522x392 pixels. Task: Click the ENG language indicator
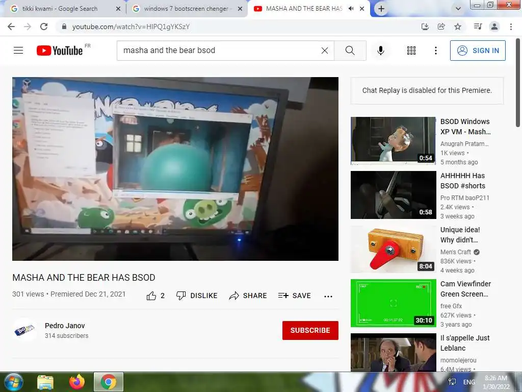(469, 382)
